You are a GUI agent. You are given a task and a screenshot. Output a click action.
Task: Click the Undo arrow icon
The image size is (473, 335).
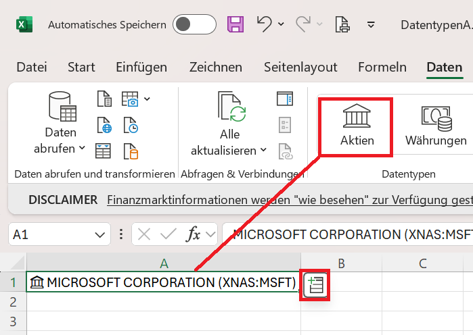tap(265, 24)
